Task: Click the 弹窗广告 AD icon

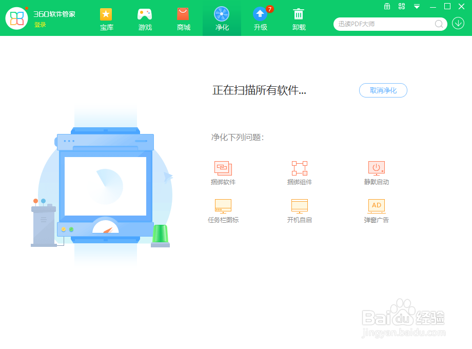Action: (x=376, y=205)
